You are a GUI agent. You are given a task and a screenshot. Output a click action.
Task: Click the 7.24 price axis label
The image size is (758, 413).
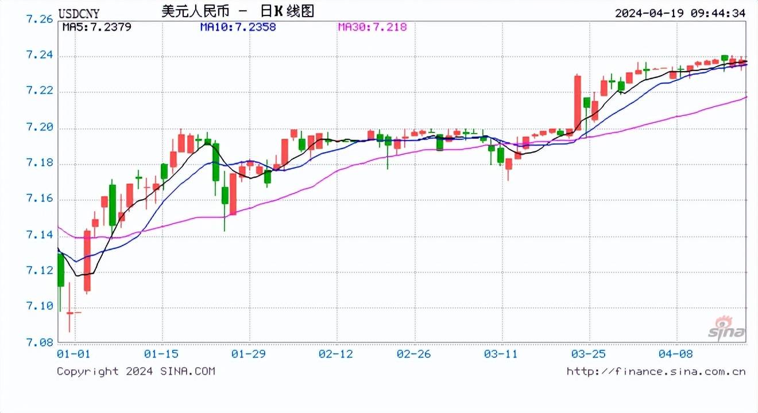40,56
